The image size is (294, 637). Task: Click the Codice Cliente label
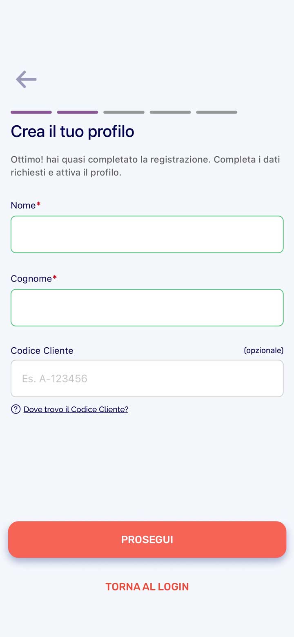(x=42, y=351)
